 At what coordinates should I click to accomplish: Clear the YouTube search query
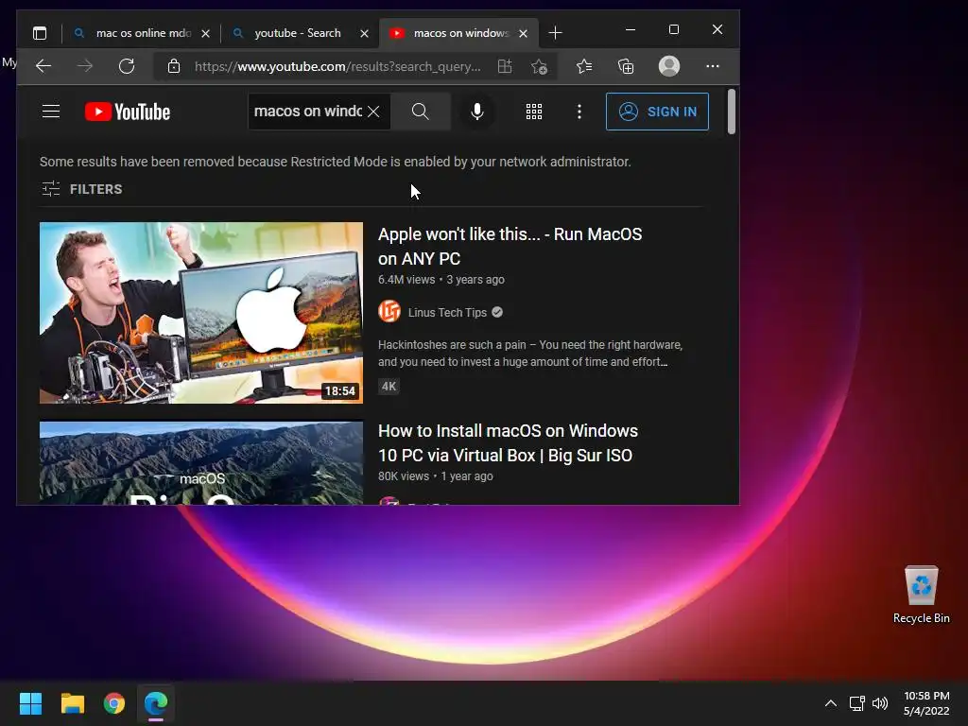pos(373,112)
